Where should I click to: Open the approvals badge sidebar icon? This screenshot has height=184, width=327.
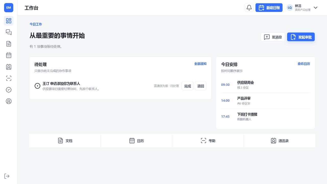pos(9,90)
